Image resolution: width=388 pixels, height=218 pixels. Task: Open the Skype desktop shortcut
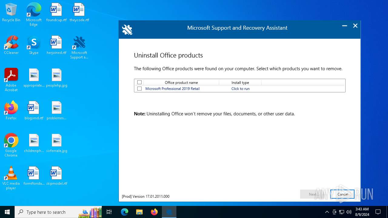(x=34, y=45)
